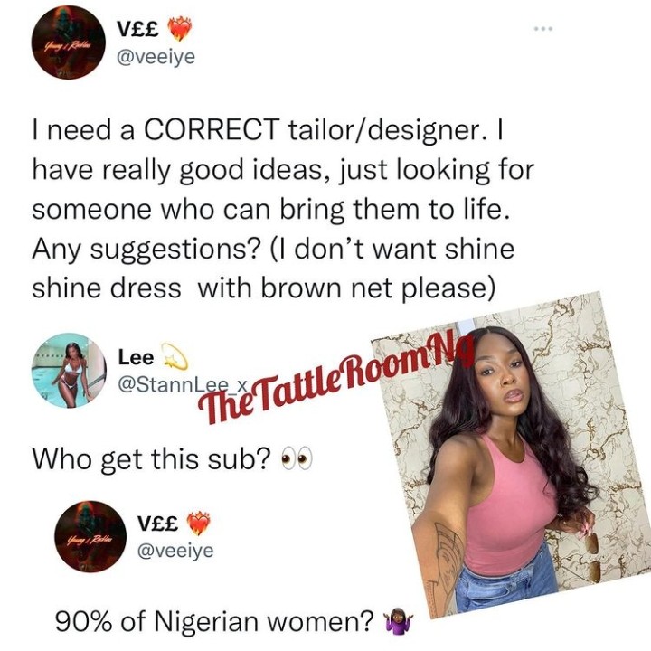The width and height of the screenshot is (651, 651).
Task: Click the heart-on-fire emoji beside top V££
Action: tap(180, 28)
